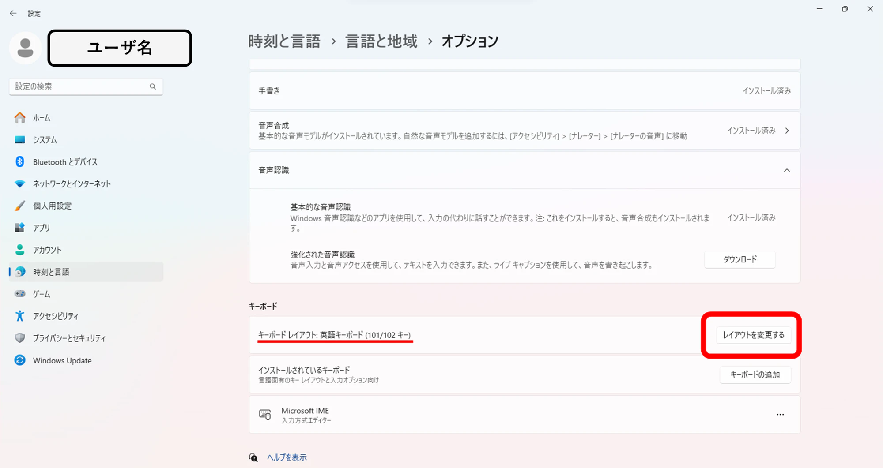The width and height of the screenshot is (883, 468).
Task: Click the キーボードの追加 button
Action: coord(755,375)
